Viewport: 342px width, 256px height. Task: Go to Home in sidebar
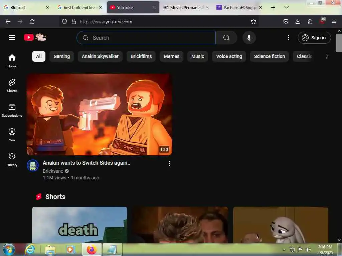tap(12, 61)
